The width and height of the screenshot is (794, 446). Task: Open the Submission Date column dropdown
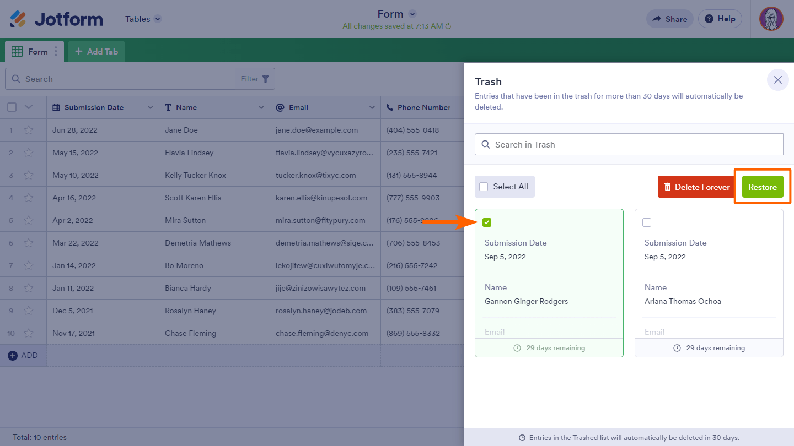(150, 108)
